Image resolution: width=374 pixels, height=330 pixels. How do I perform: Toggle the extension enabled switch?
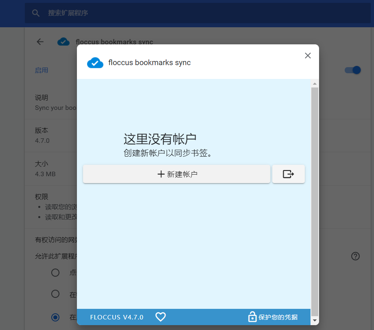tap(353, 70)
